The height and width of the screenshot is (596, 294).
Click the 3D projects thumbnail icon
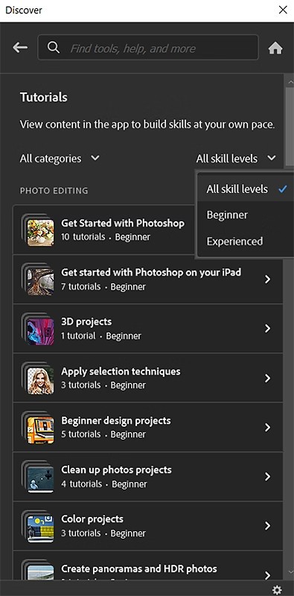40,332
